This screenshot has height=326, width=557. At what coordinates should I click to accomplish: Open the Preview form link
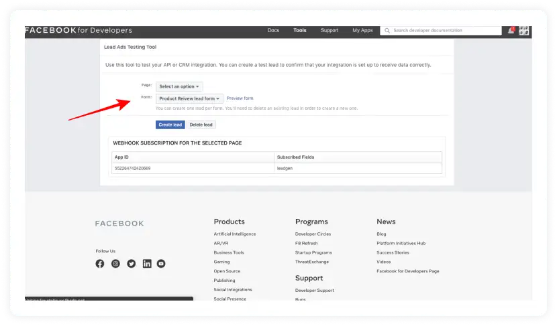pos(240,98)
